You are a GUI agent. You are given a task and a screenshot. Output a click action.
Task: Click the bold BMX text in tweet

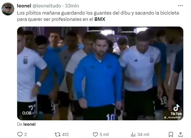(100, 19)
